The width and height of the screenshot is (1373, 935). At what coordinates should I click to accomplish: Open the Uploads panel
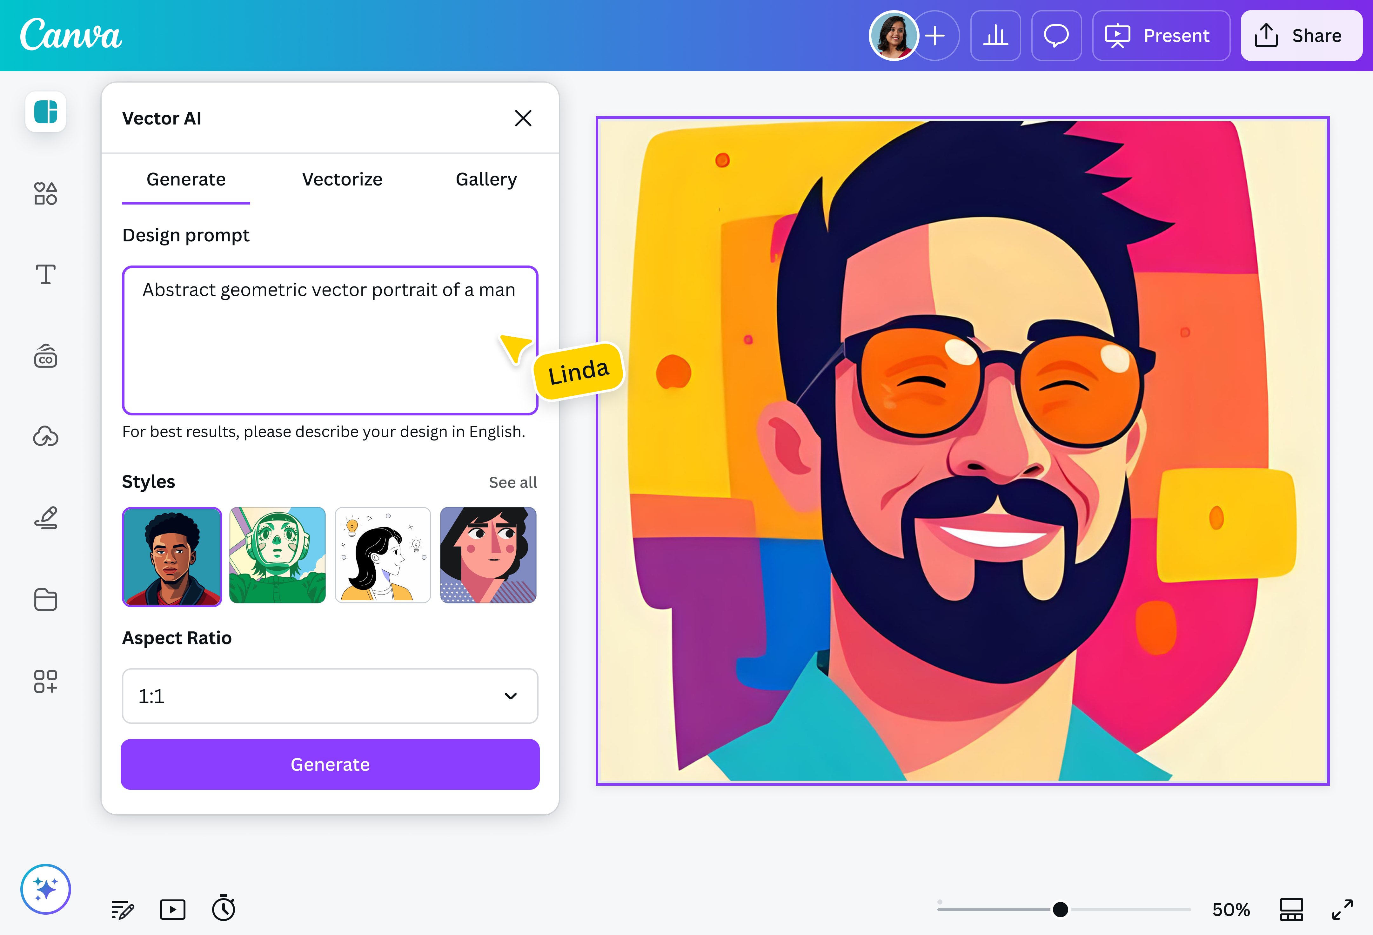coord(45,436)
